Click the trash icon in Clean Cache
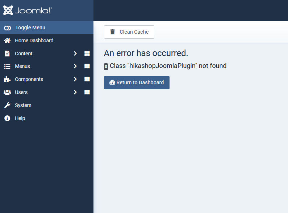Image resolution: width=288 pixels, height=213 pixels. pos(112,32)
